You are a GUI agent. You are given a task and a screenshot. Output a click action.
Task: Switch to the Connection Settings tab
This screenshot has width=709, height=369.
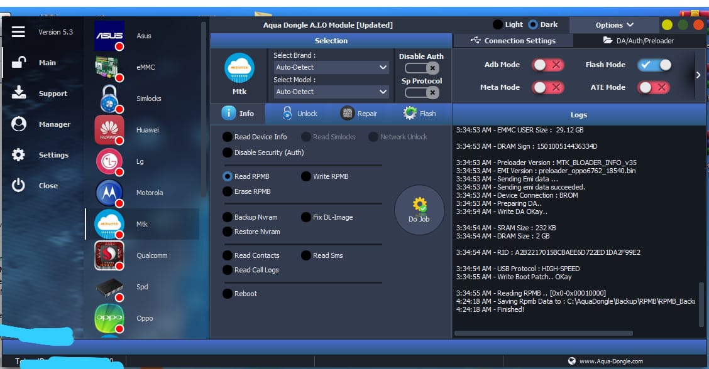[x=514, y=41]
